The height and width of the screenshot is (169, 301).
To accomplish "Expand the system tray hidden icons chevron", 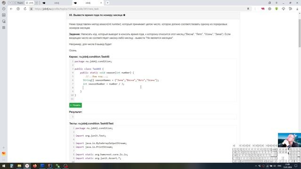I will (256, 166).
